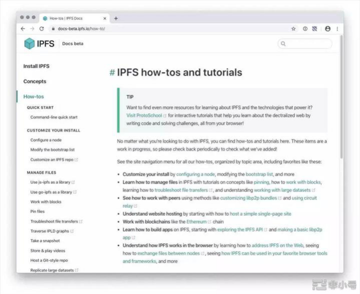Open Use go-ipfs as a library
This screenshot has width=360, height=294.
pos(53,192)
